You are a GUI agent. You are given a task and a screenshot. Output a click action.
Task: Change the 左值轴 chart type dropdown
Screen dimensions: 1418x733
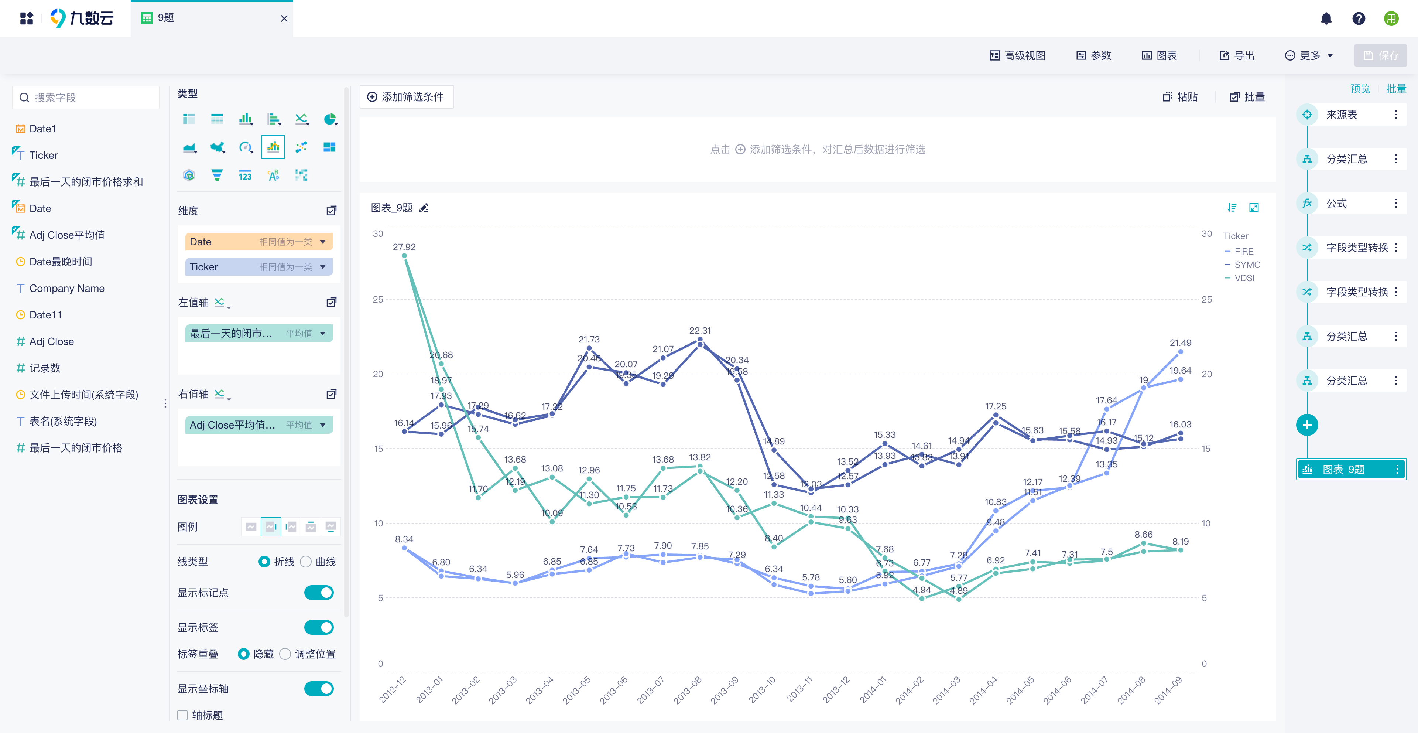point(222,302)
